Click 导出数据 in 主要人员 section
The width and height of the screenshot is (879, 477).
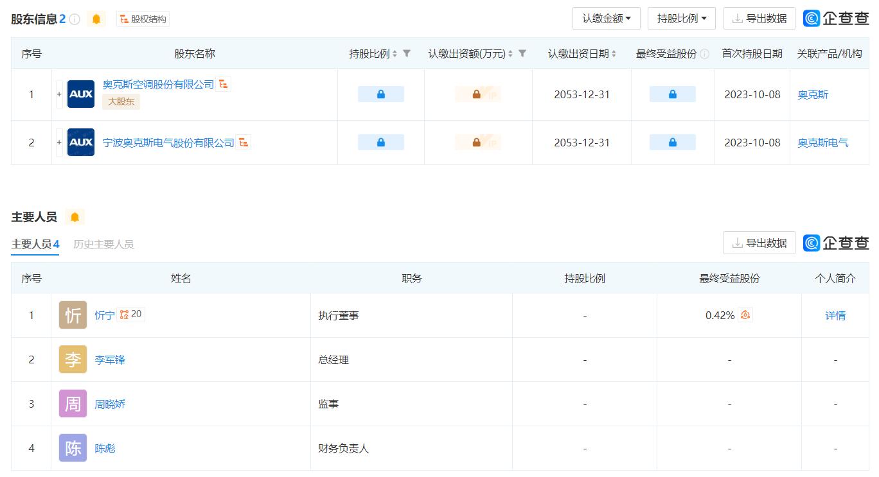[x=759, y=243]
